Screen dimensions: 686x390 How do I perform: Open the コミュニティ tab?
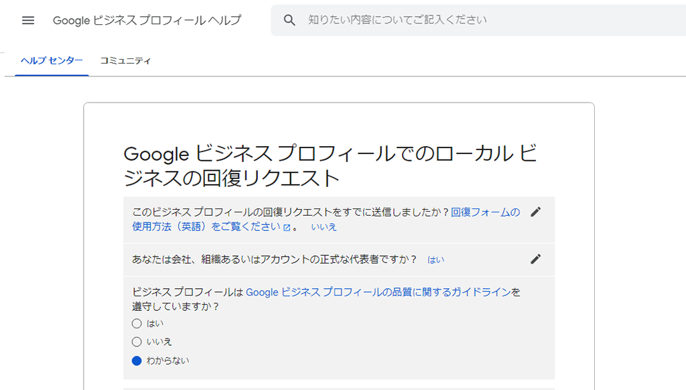(125, 61)
